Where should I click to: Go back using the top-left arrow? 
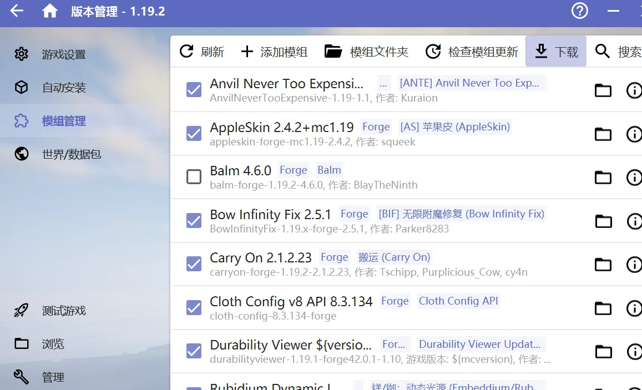tap(17, 11)
